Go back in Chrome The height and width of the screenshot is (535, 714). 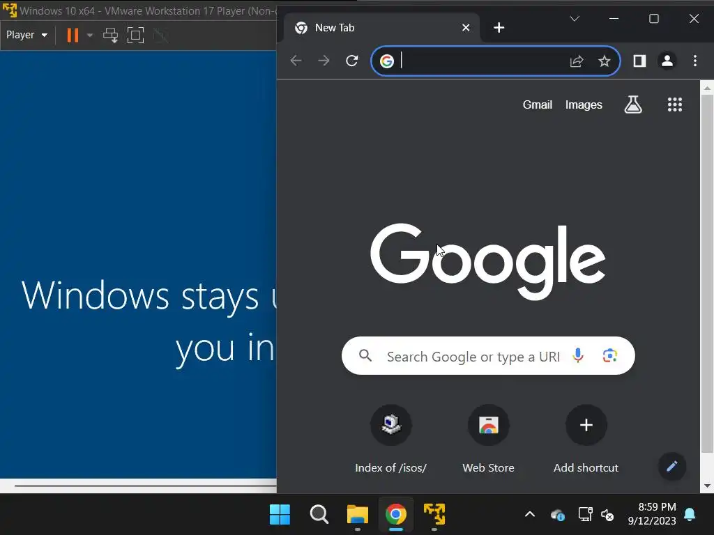(x=296, y=61)
